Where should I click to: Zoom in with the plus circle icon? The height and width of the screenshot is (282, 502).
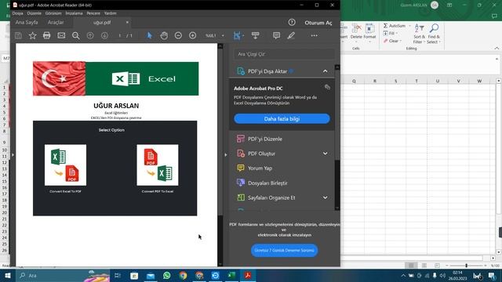[x=192, y=35]
